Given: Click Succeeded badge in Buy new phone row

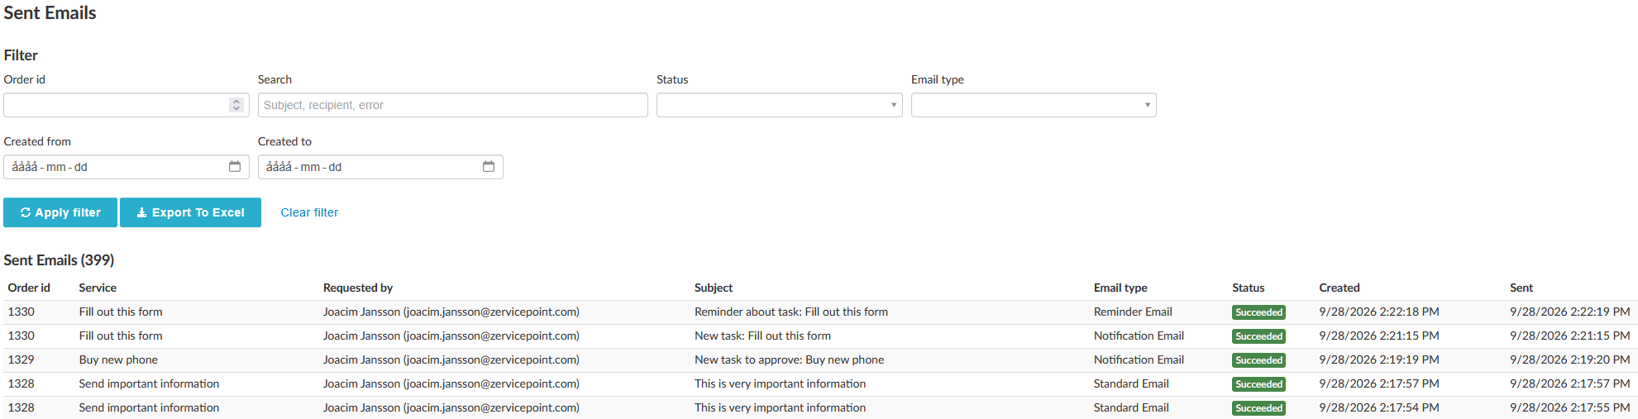Looking at the screenshot, I should tap(1258, 360).
